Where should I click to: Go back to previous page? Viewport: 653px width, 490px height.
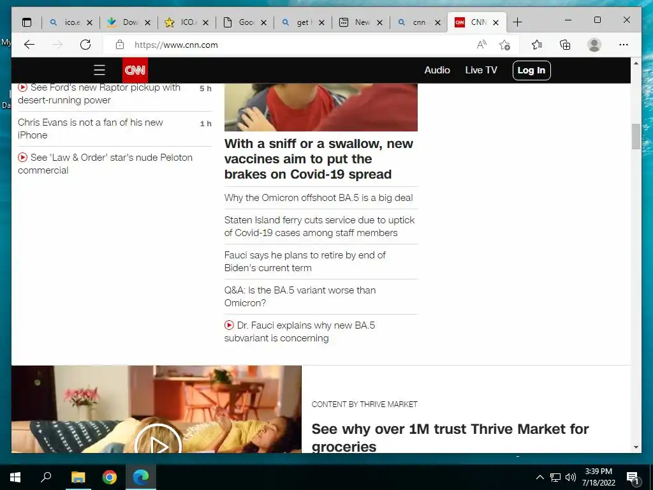coord(29,45)
